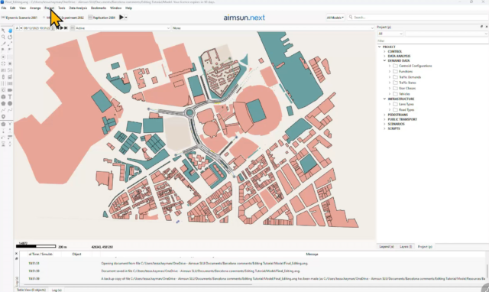Screen dimensions: 489x292
Task: Choose the boxed C tool
Action: (3, 90)
